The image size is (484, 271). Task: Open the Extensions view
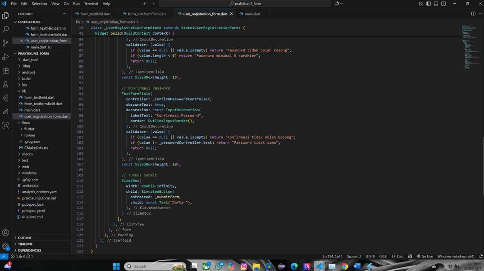pos(5,71)
